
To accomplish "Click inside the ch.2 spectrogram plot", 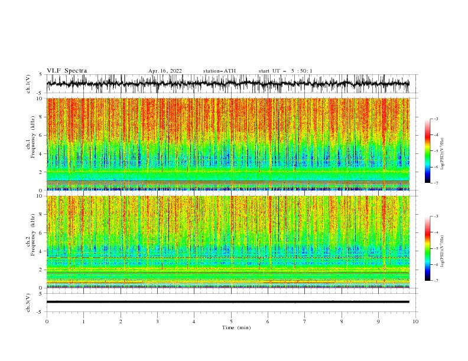I will coord(228,242).
